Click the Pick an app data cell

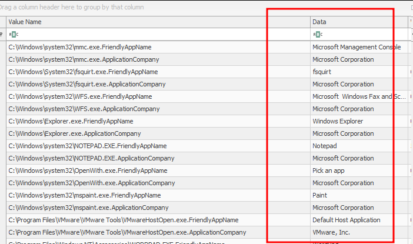pyautogui.click(x=359, y=171)
